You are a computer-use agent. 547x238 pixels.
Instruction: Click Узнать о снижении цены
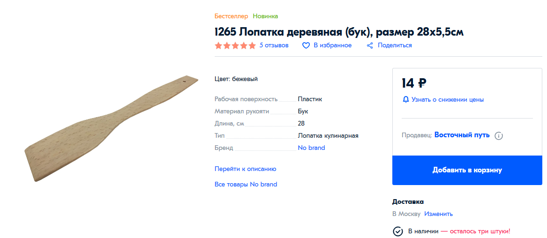tap(448, 100)
